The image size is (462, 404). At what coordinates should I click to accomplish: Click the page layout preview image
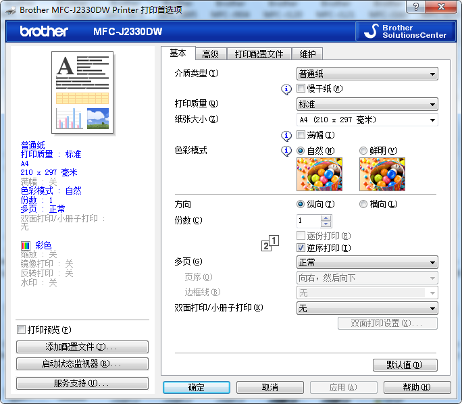(x=82, y=93)
